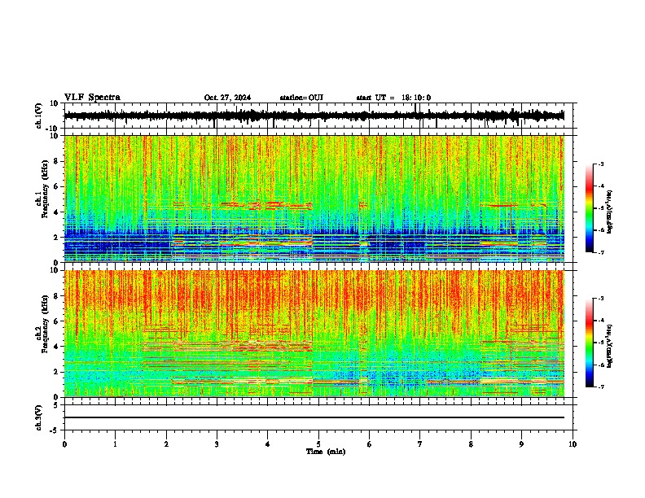The height and width of the screenshot is (498, 645).
Task: Click time axis tick label "4"
Action: click(268, 444)
